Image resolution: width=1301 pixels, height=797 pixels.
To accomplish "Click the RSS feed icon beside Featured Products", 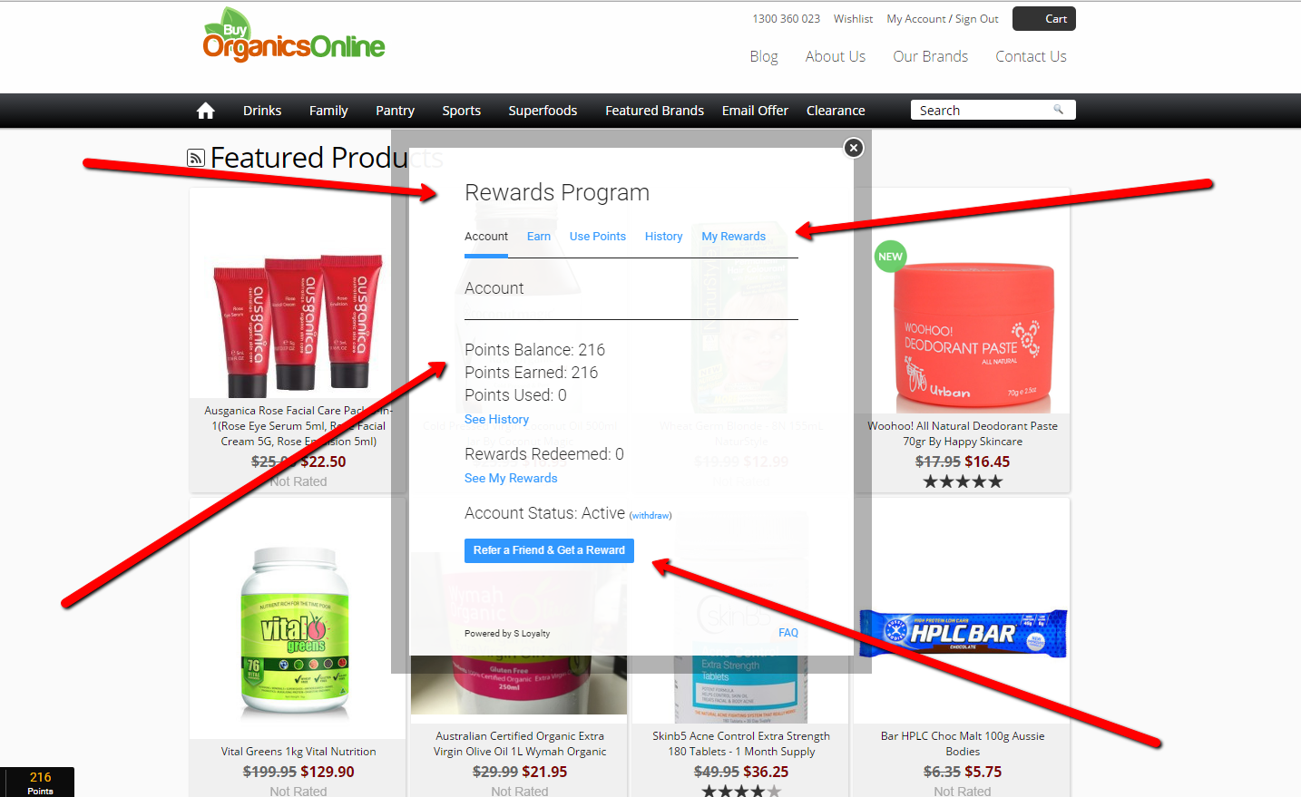I will [x=196, y=158].
